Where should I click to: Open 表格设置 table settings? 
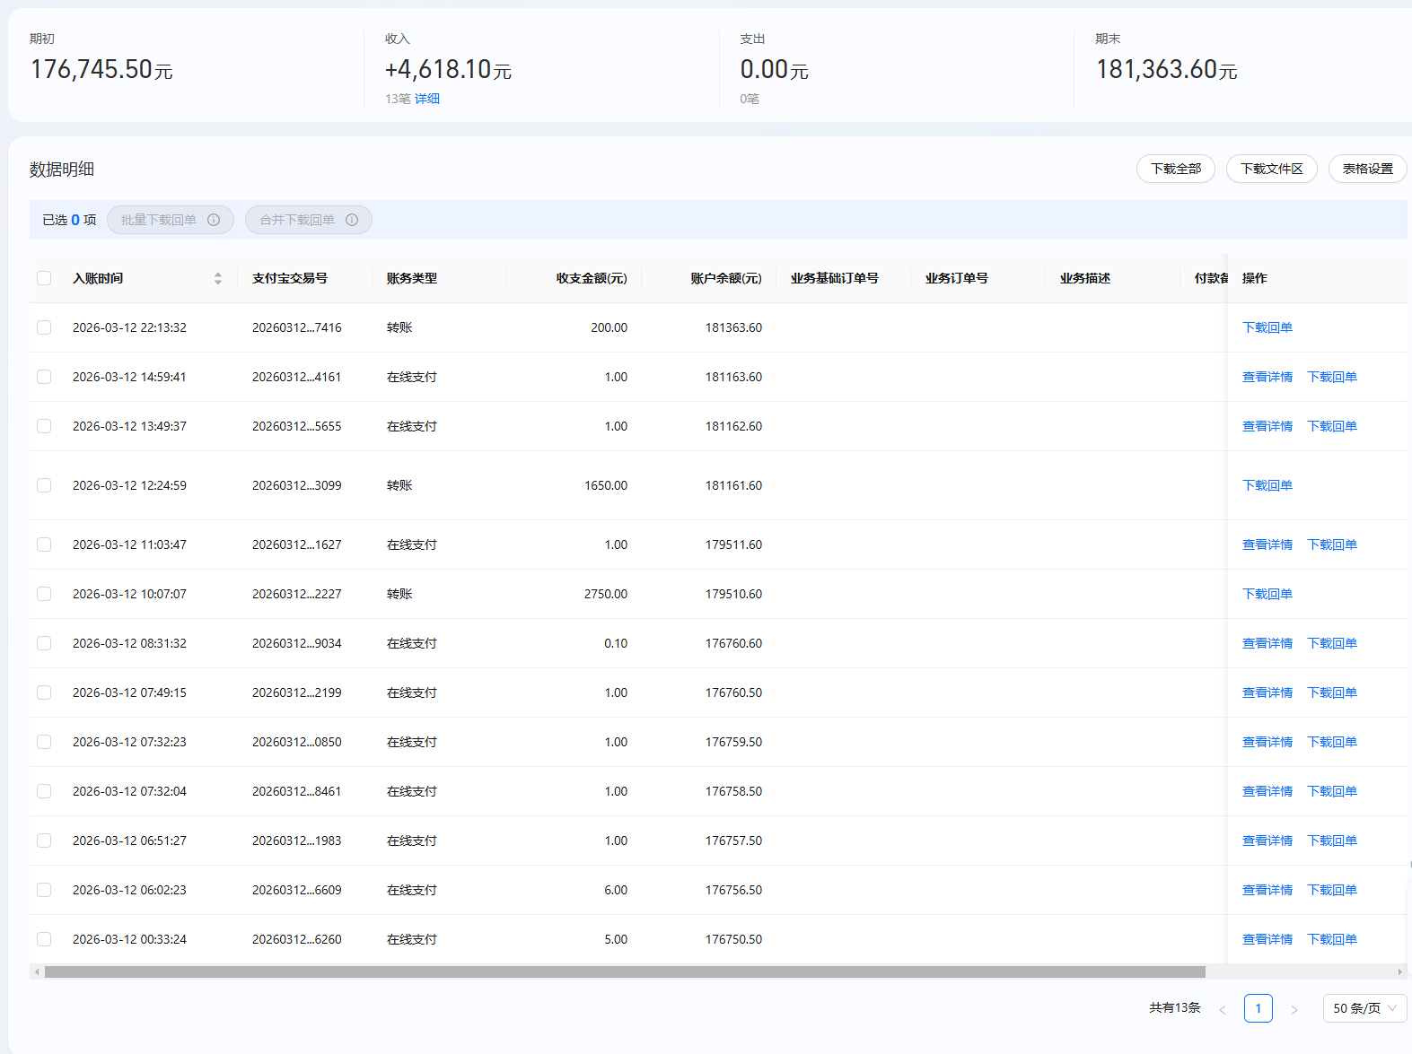coord(1367,169)
